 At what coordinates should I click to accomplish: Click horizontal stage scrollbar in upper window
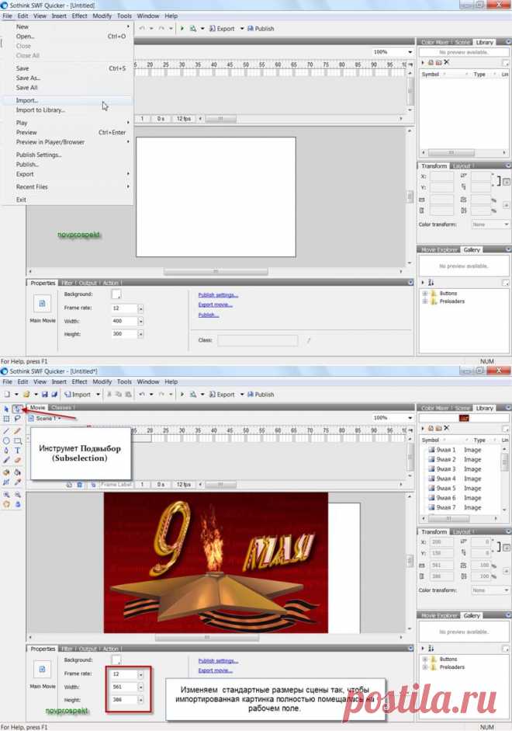tap(215, 271)
